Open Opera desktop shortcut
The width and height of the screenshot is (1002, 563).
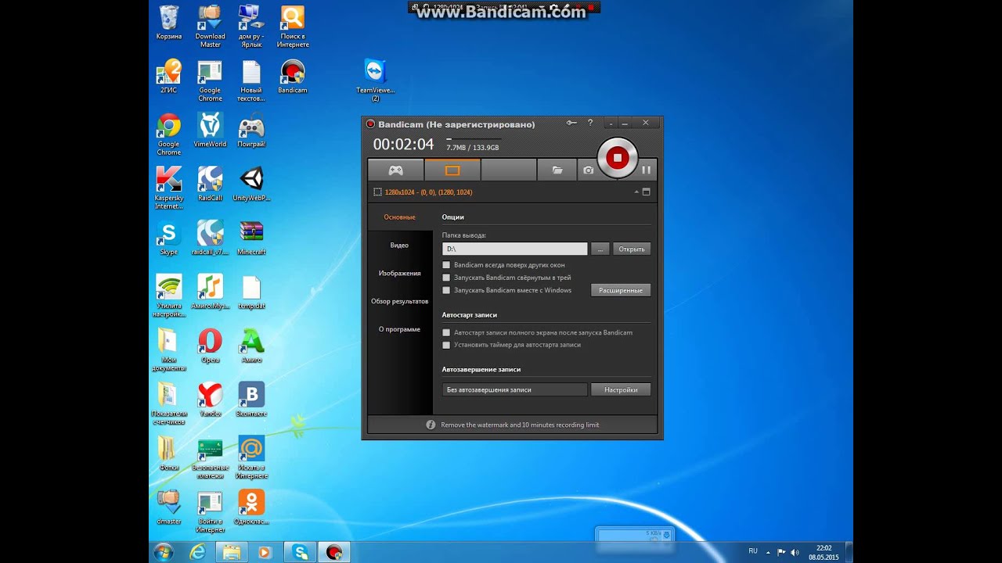coord(210,346)
